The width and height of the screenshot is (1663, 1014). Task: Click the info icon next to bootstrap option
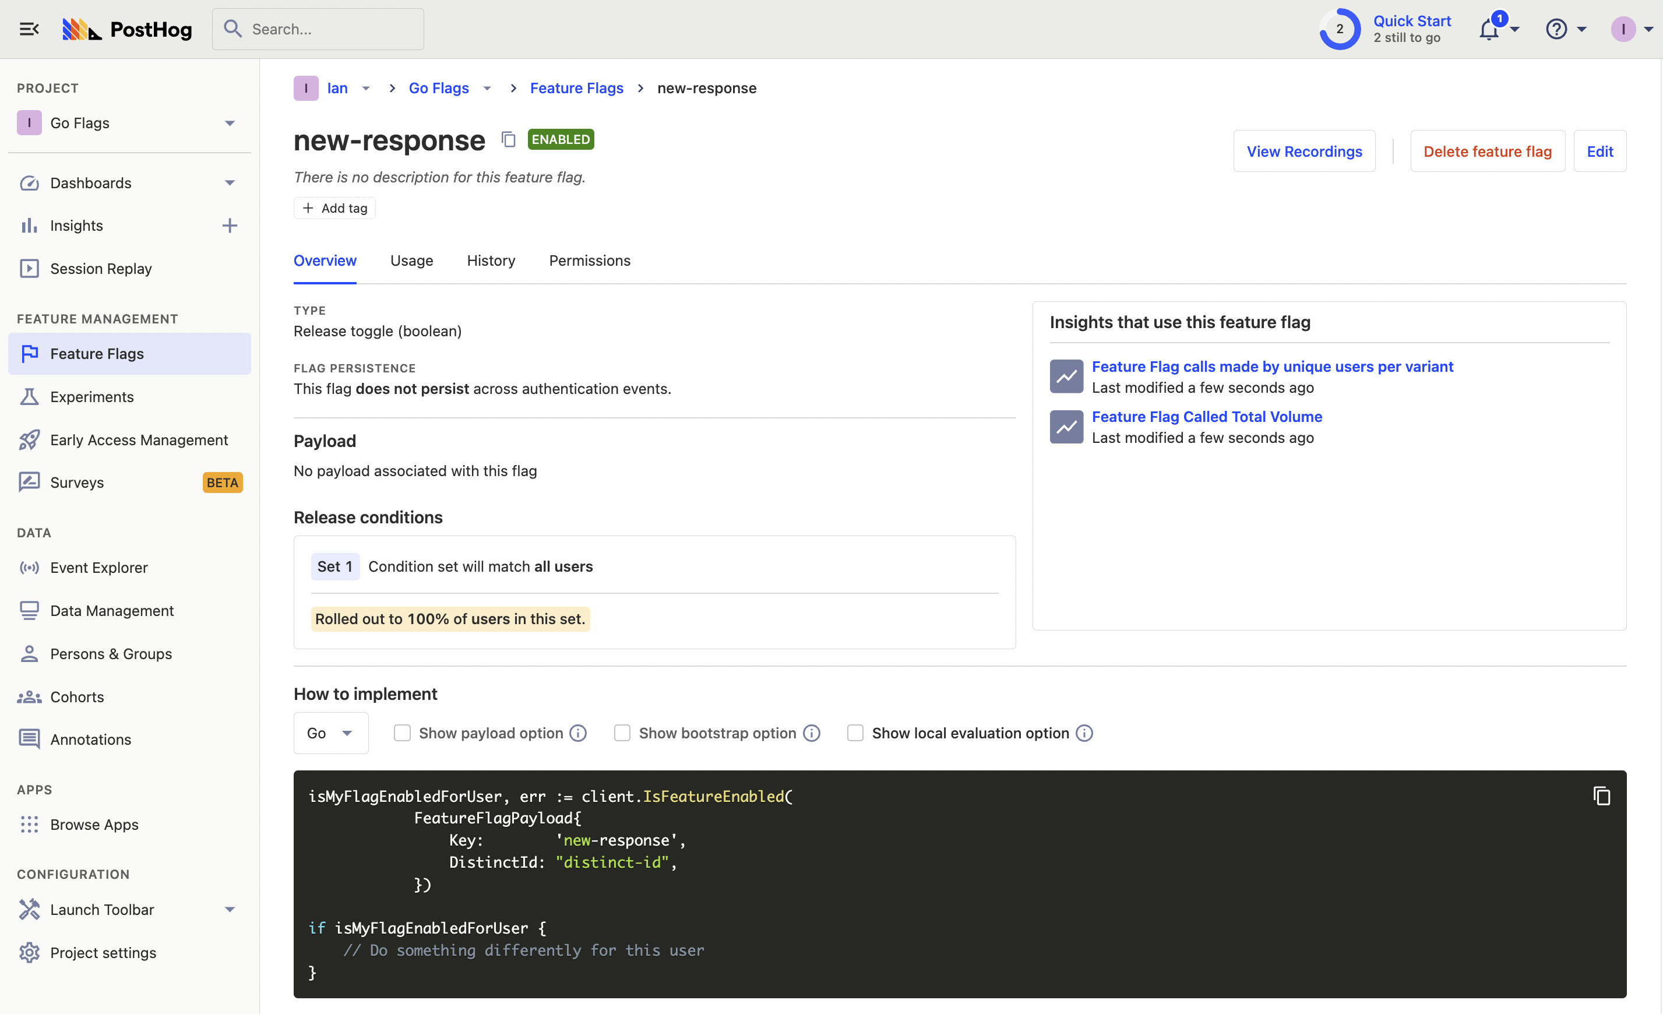(811, 733)
